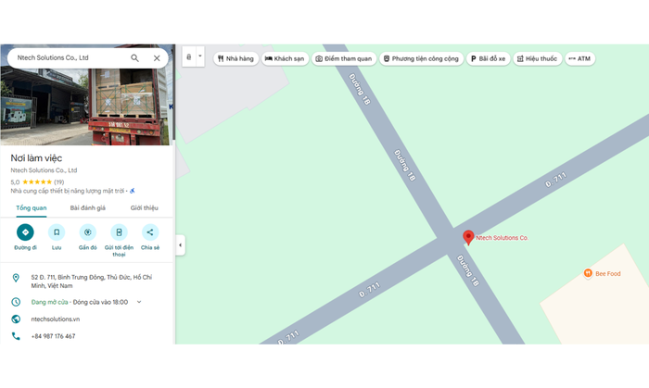This screenshot has height=388, width=649.
Task: Select the Khách sạn filter chip
Action: pyautogui.click(x=285, y=58)
